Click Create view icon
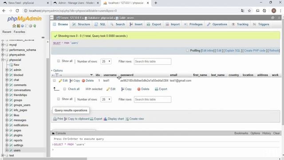This screenshot has width=284, height=160. pos(127,119)
